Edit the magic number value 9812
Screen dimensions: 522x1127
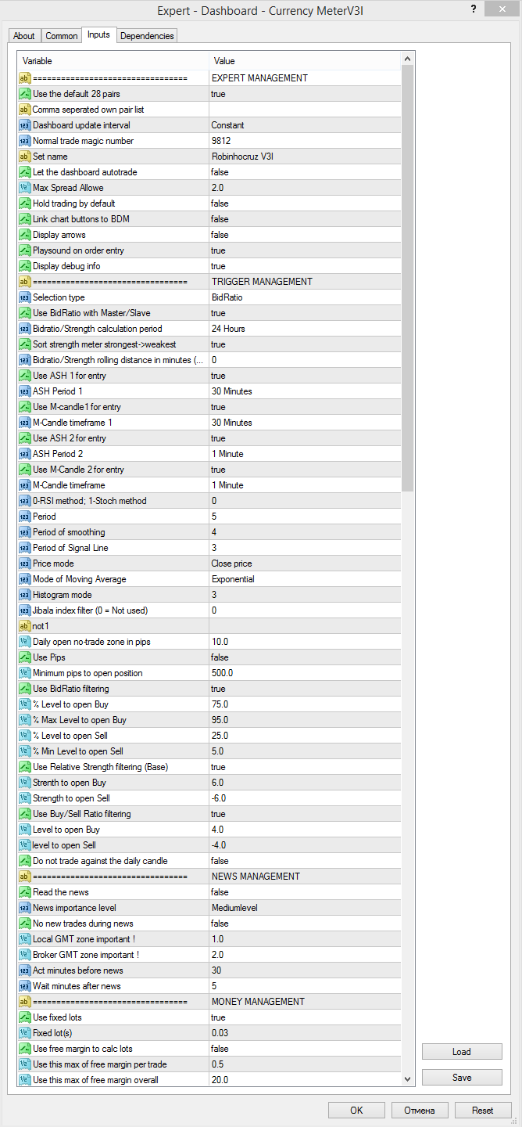pyautogui.click(x=305, y=141)
